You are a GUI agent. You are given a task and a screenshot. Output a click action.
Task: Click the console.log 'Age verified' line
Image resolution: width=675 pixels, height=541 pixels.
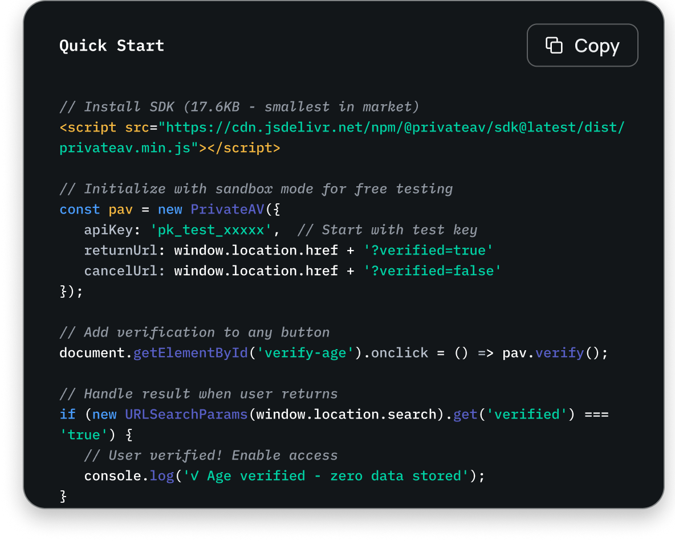[x=284, y=476]
